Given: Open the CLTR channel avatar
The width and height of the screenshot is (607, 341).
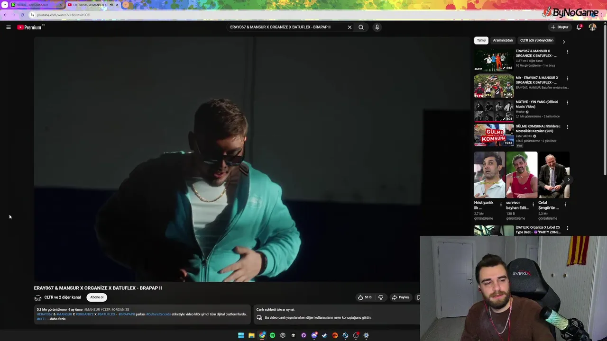Looking at the screenshot, I should 38,298.
